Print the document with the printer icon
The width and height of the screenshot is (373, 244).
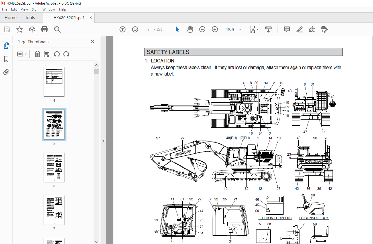pos(44,29)
